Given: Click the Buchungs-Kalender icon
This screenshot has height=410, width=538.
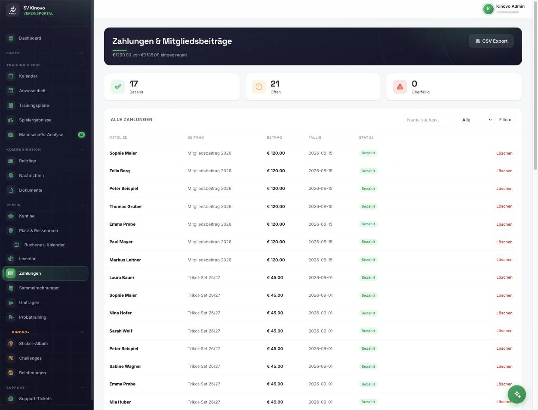Looking at the screenshot, I should point(17,245).
